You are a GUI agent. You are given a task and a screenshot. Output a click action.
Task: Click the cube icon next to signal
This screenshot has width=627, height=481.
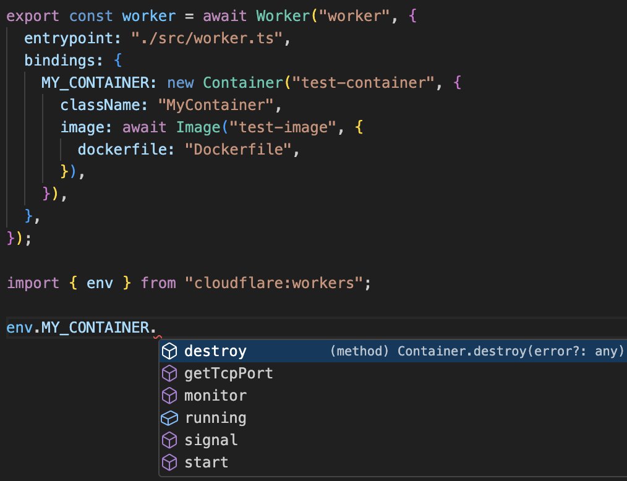coord(169,440)
